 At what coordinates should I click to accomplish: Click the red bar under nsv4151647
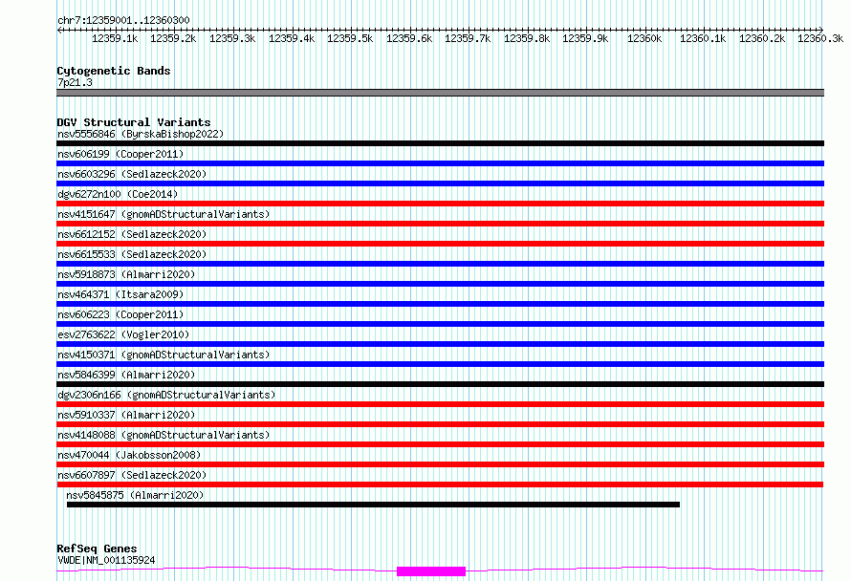click(x=440, y=224)
